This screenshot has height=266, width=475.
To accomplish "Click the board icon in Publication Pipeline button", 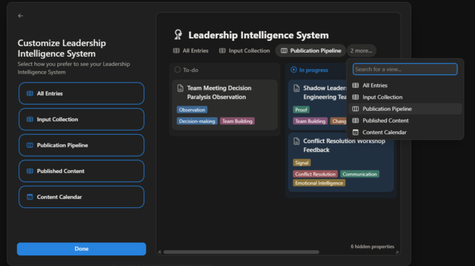I will (x=30, y=145).
